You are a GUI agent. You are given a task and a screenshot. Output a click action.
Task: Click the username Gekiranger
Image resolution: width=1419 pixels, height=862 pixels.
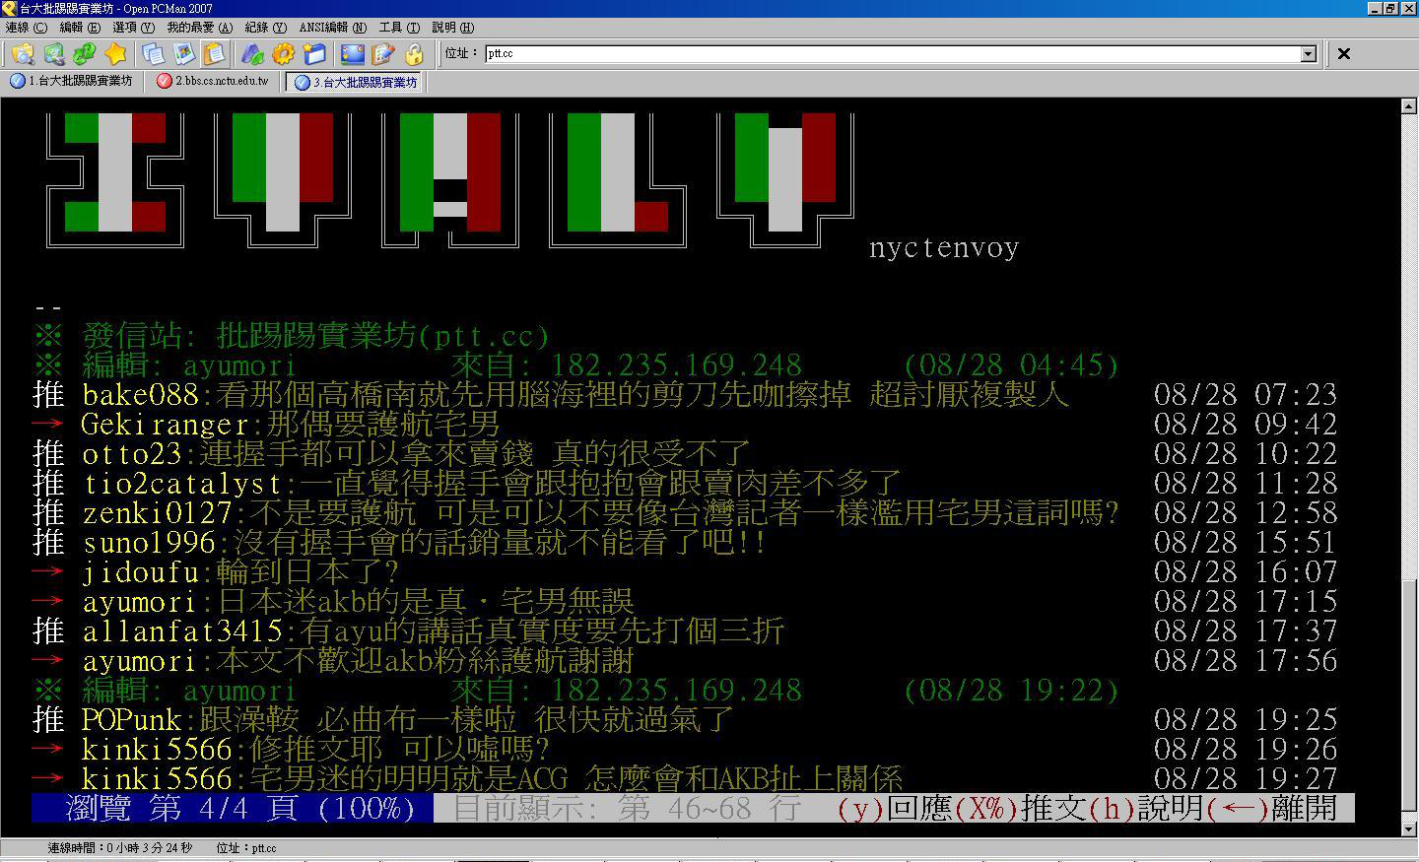(166, 425)
